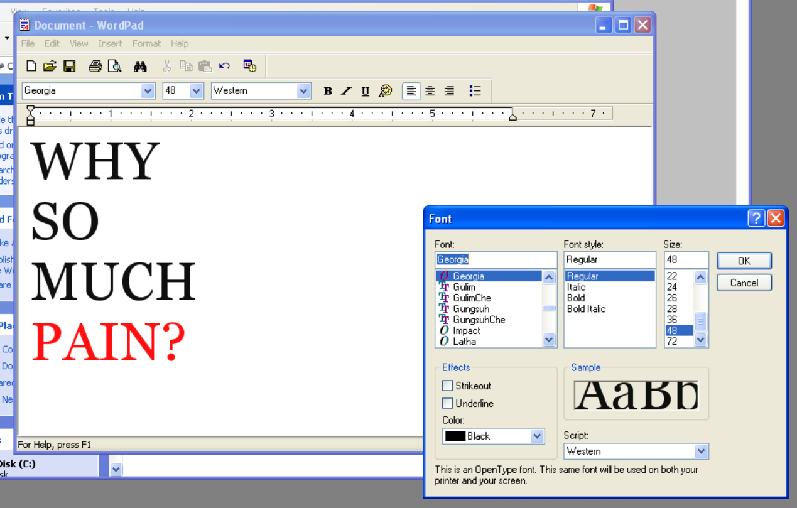
Task: Click the font list scrollbar up arrow
Action: click(550, 278)
